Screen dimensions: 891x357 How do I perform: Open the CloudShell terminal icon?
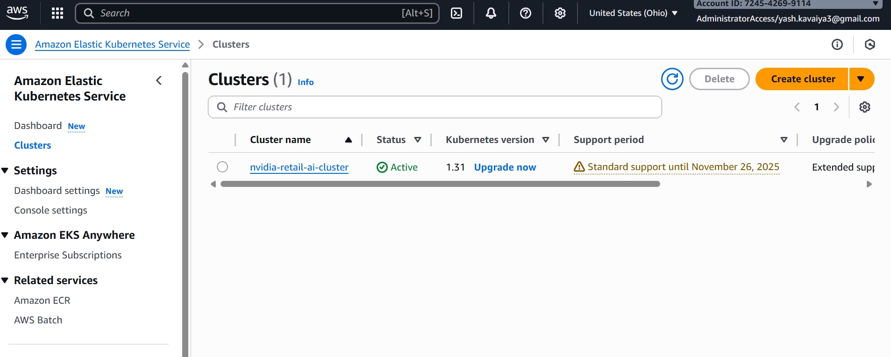(x=456, y=13)
